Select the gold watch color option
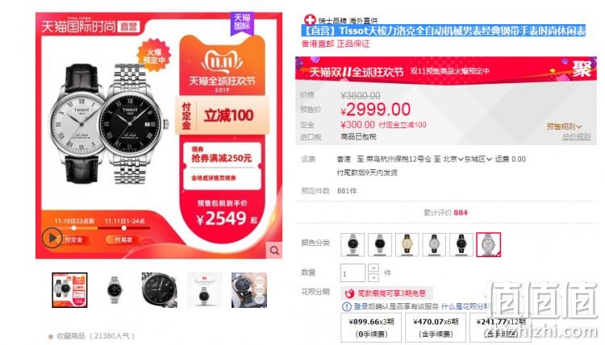This screenshot has height=345, width=605. 407,244
